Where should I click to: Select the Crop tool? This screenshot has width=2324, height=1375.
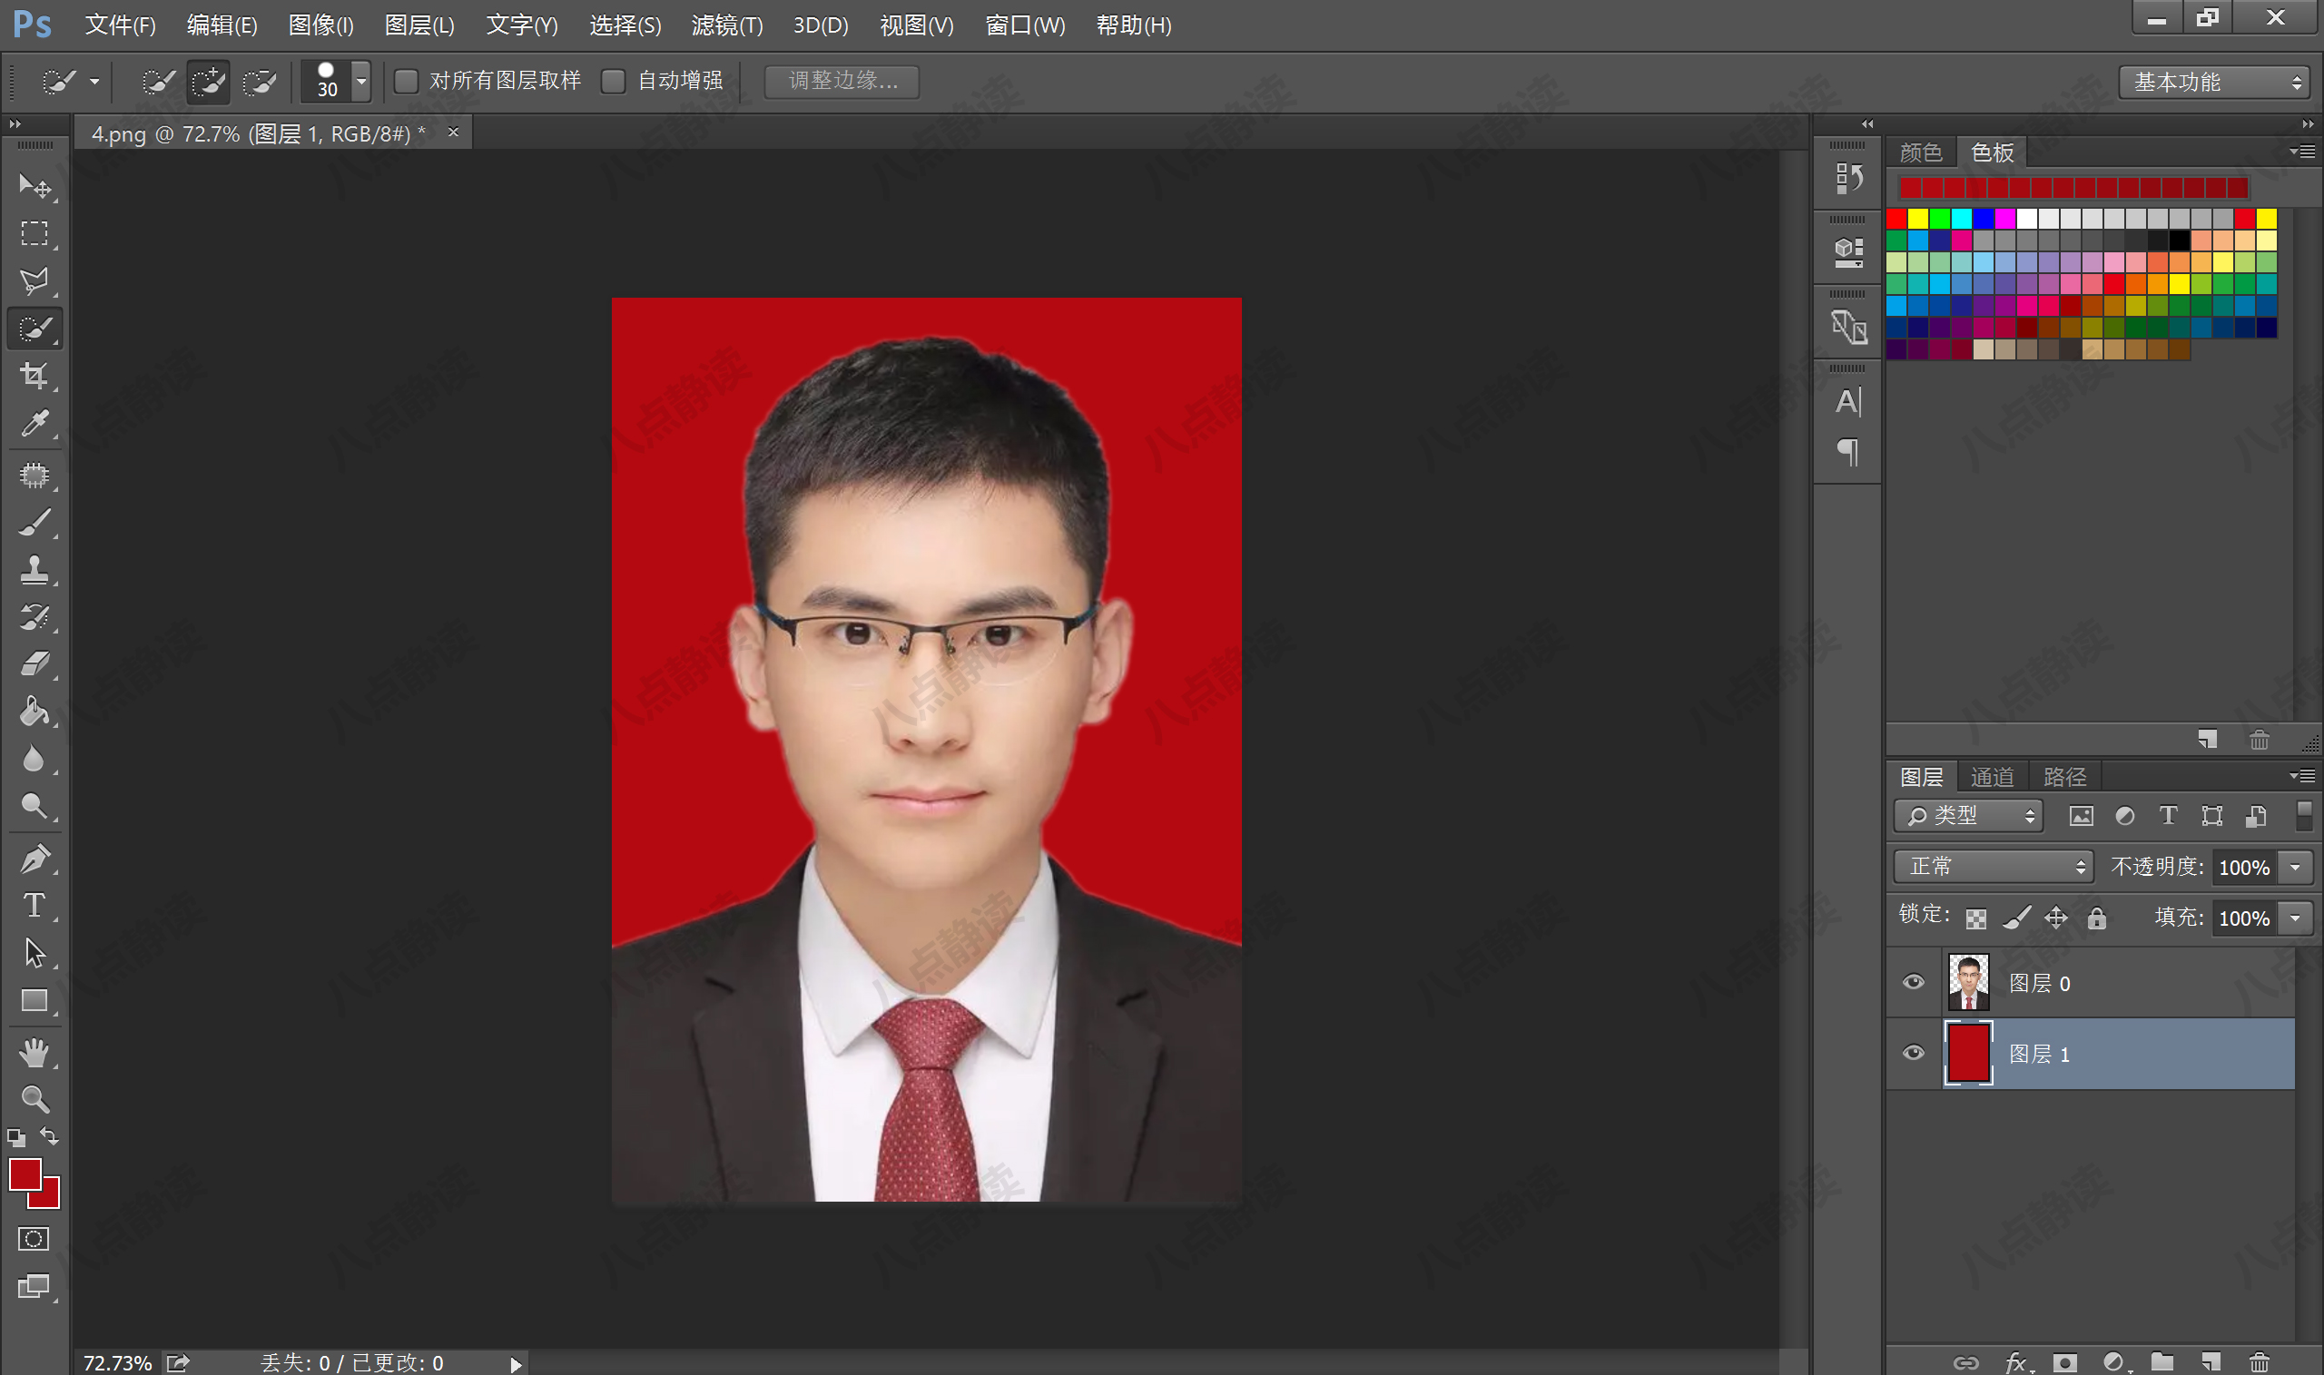click(x=34, y=375)
